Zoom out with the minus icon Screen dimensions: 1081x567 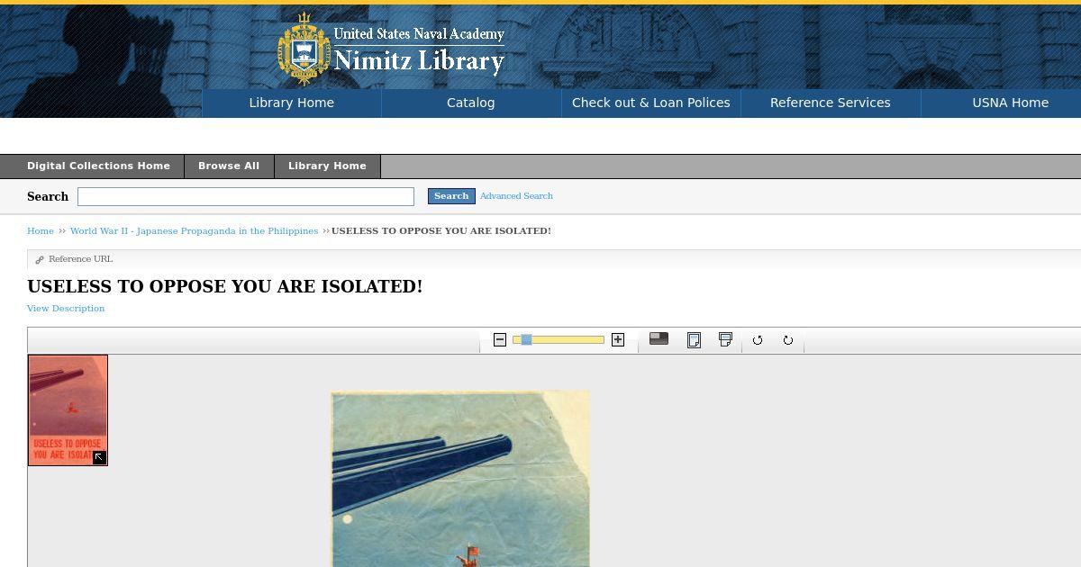(500, 339)
